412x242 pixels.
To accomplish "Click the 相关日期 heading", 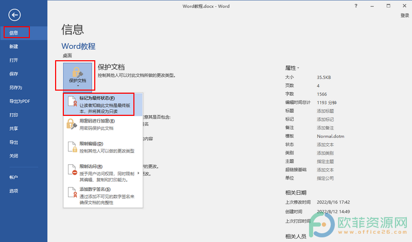I will tap(296, 193).
